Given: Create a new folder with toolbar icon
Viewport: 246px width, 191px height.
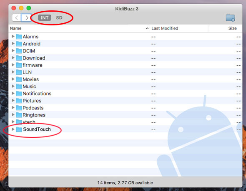Looking at the screenshot, I should coord(230,18).
